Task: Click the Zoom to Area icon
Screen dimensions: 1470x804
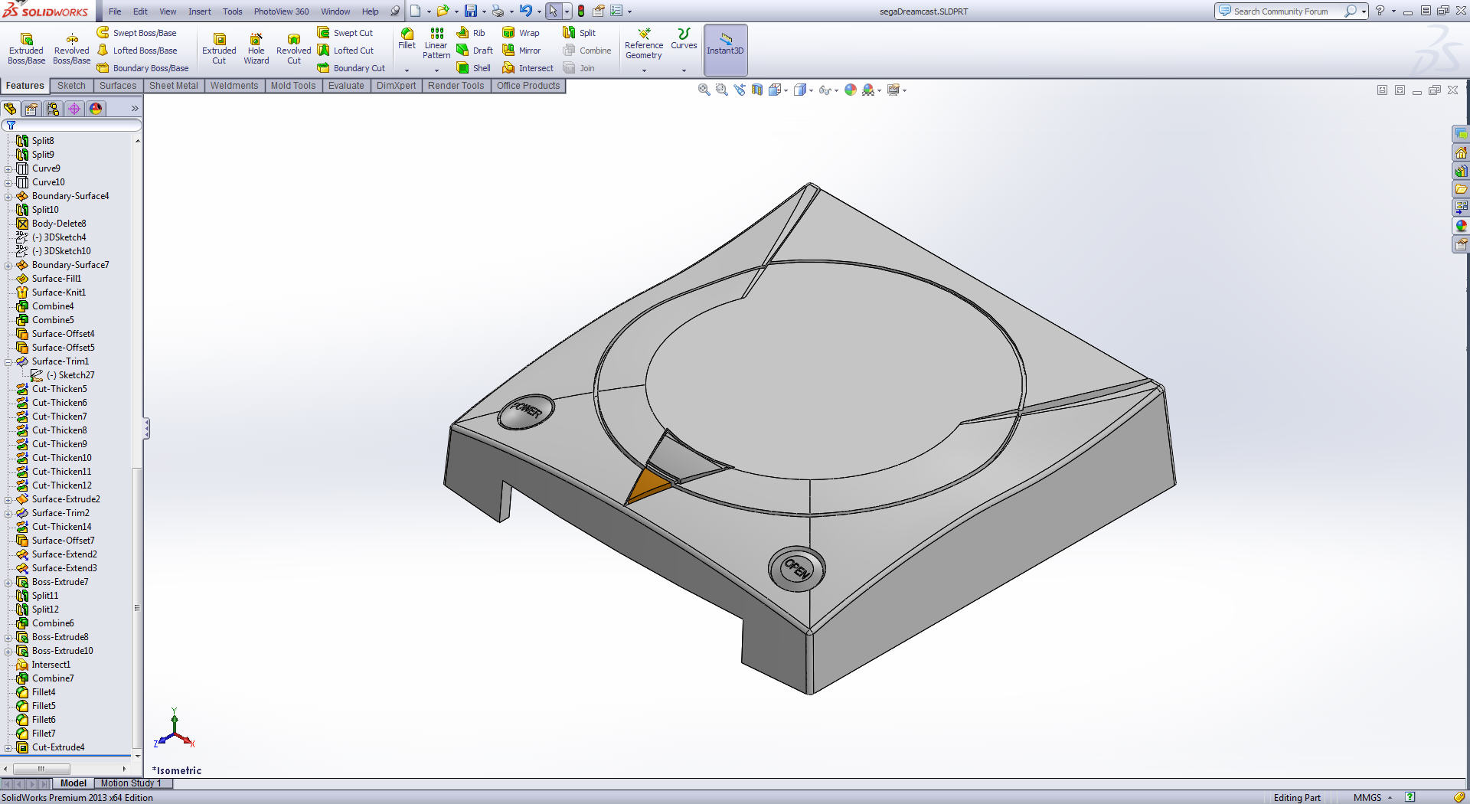Action: (721, 90)
